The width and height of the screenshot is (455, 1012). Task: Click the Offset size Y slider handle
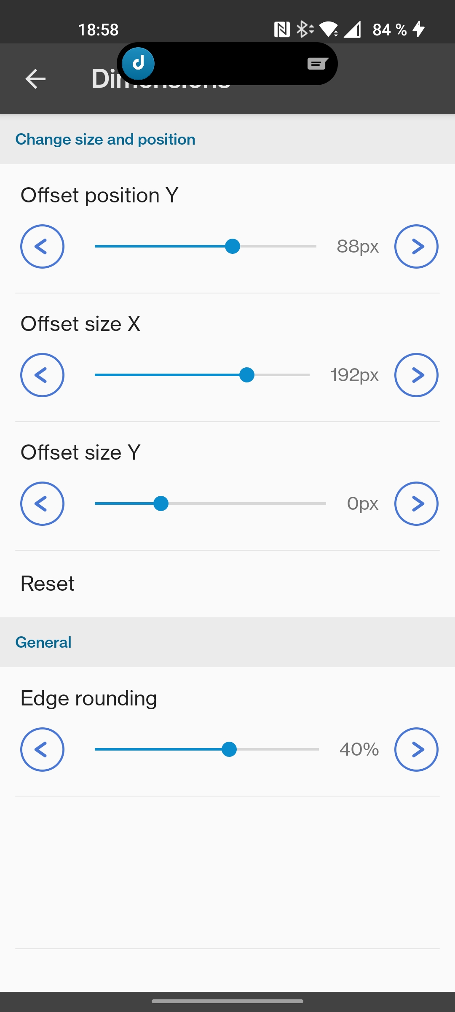(x=161, y=503)
